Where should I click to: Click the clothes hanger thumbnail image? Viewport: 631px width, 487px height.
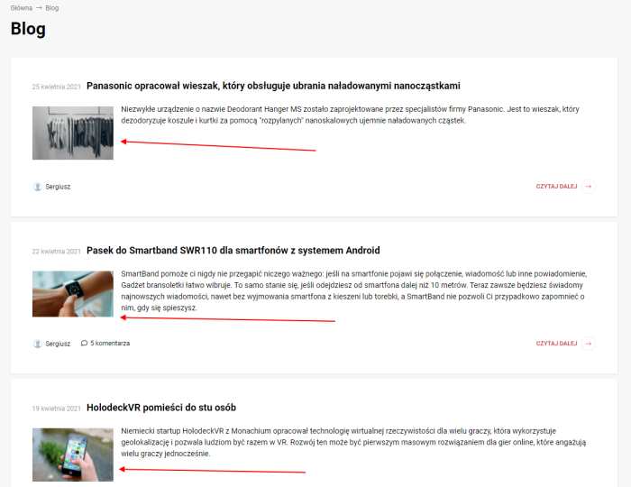pos(73,133)
